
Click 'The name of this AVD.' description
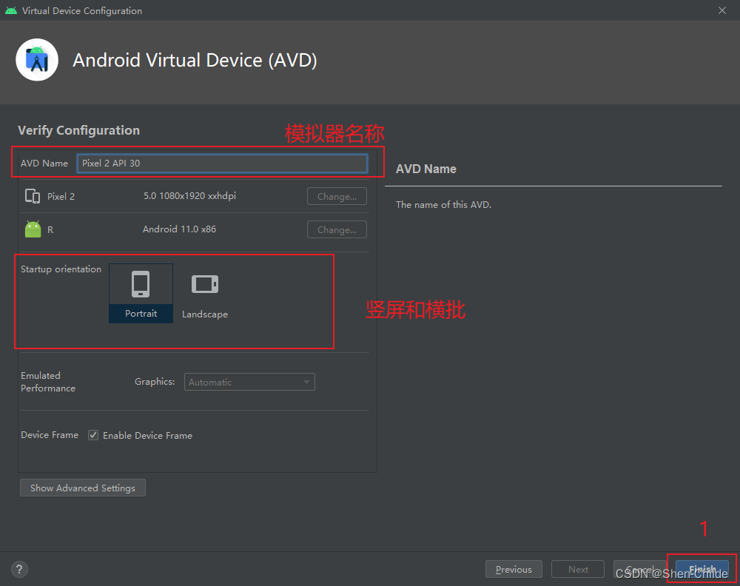[443, 205]
